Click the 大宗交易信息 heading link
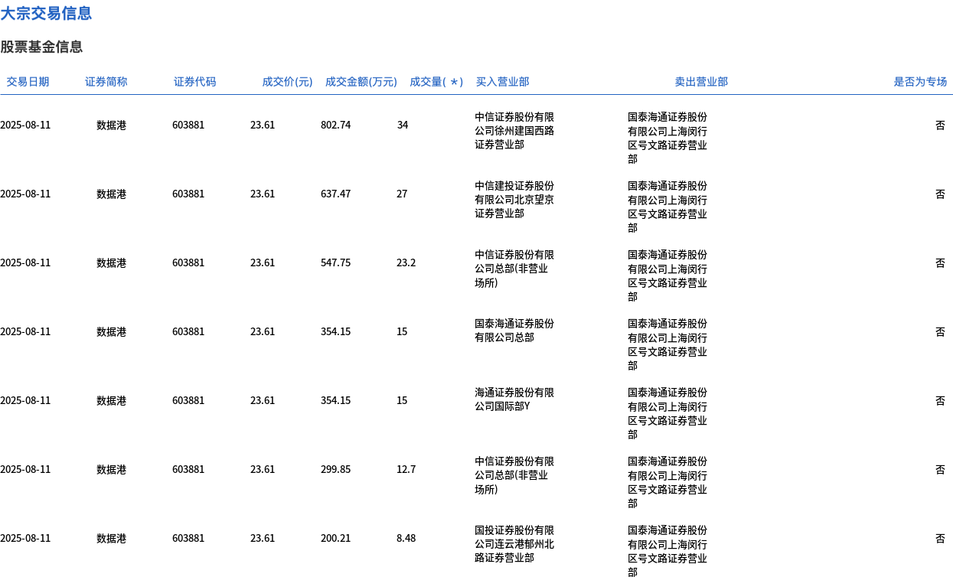The height and width of the screenshot is (577, 953). coord(46,13)
